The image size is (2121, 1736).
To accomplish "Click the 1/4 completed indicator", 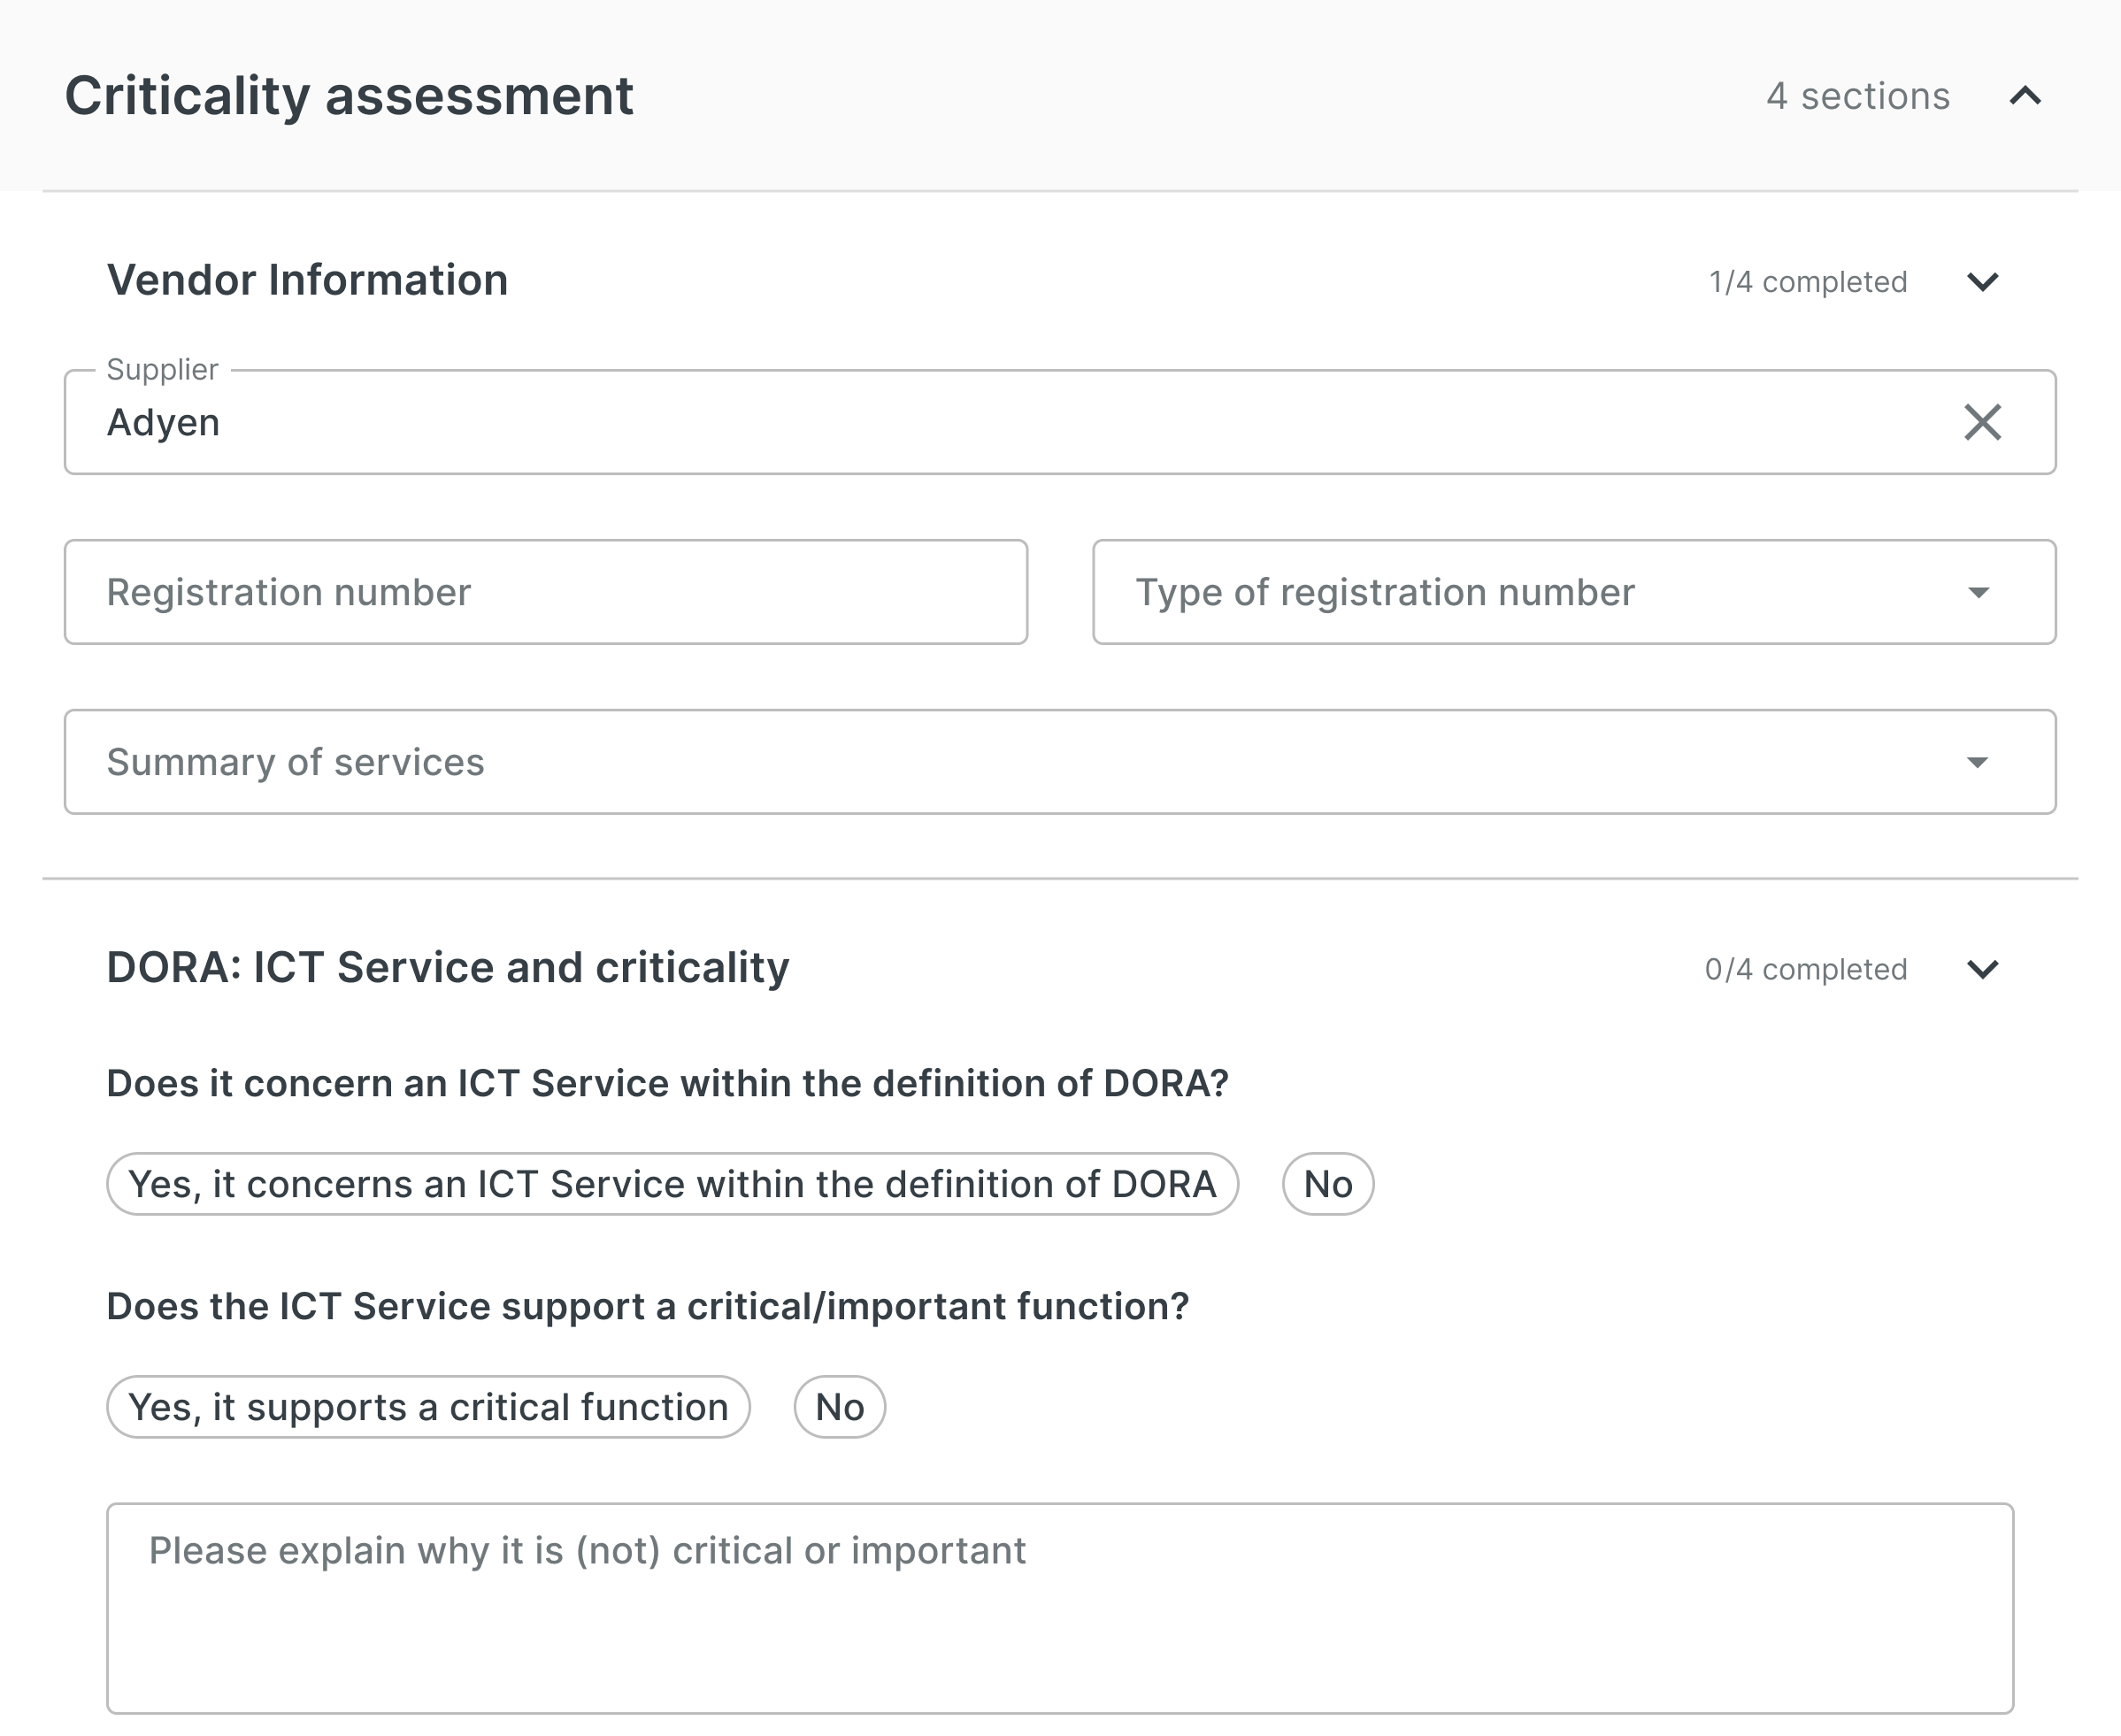I will (x=1807, y=282).
